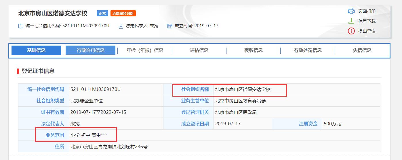This screenshot has width=402, height=160.
Task: Open the 行政许可信息 tab
Action: click(x=90, y=50)
